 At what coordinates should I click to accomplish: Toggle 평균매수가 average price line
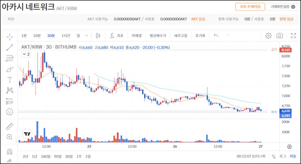click(x=158, y=36)
